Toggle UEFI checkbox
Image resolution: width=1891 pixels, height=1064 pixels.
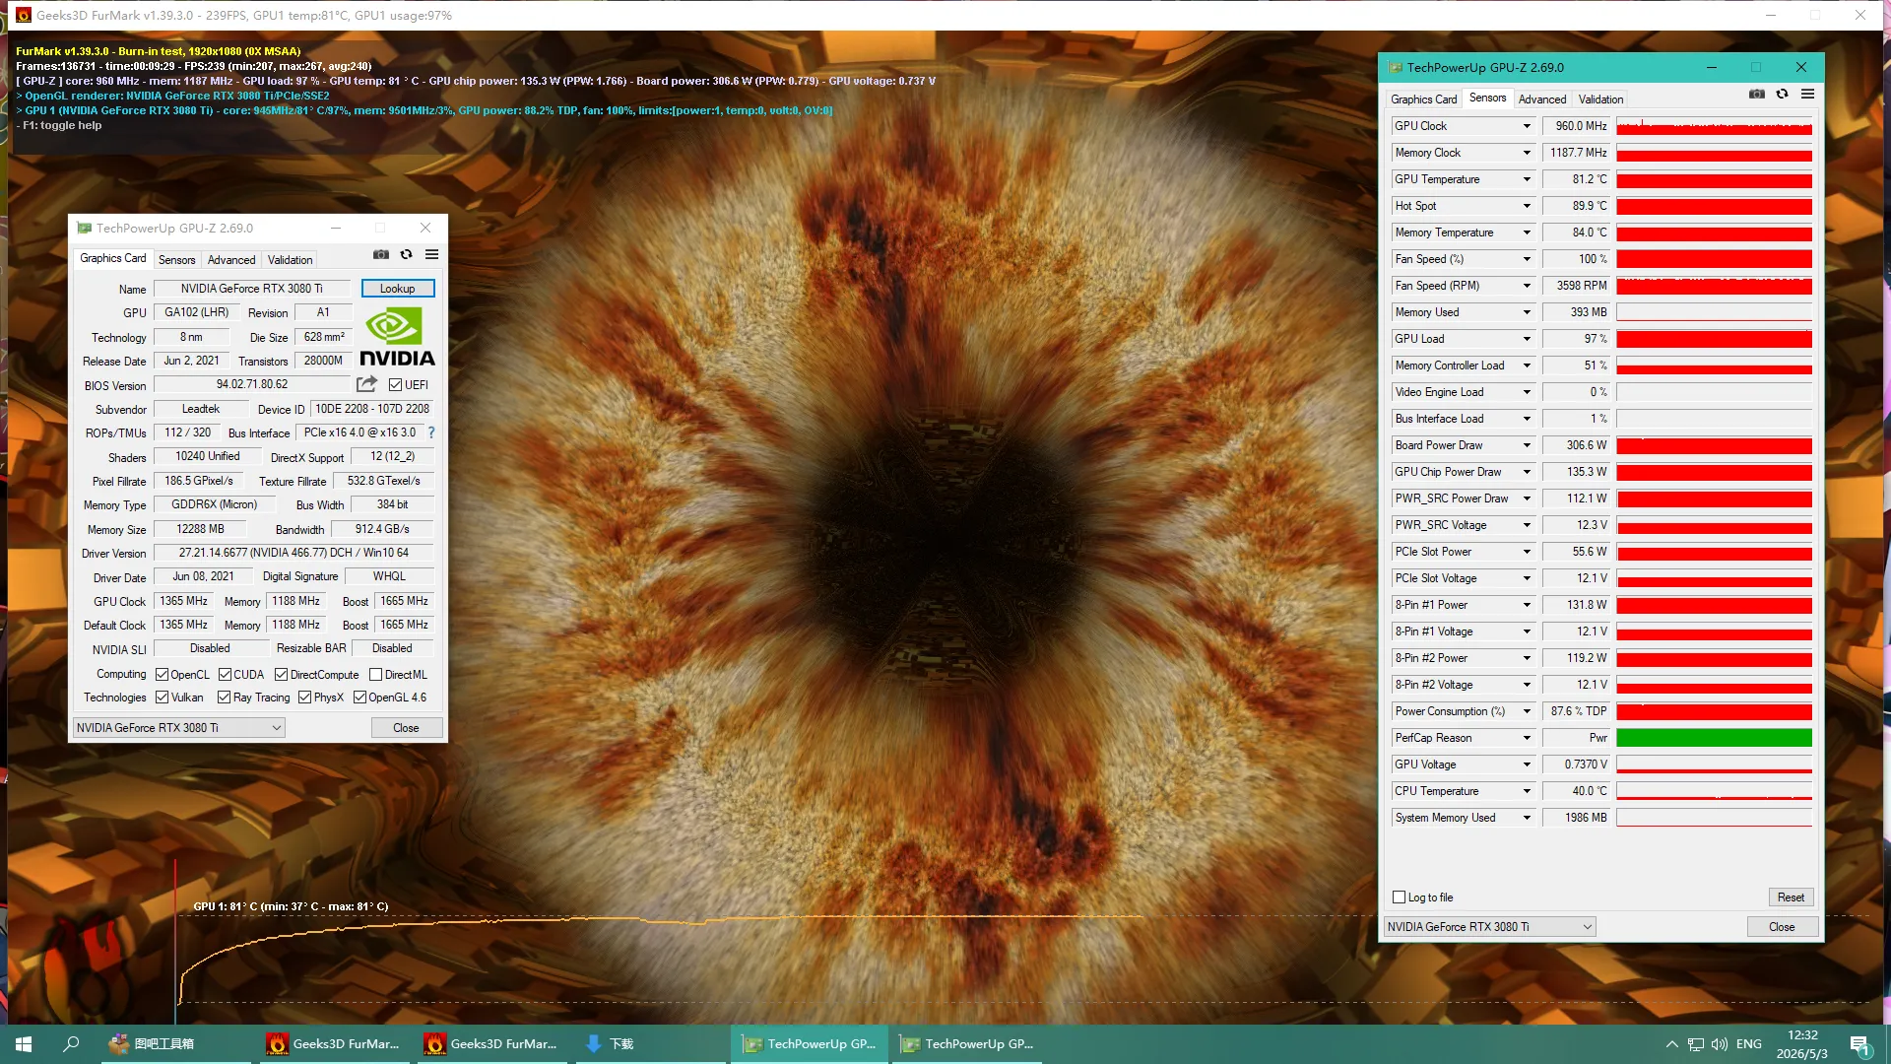(395, 385)
